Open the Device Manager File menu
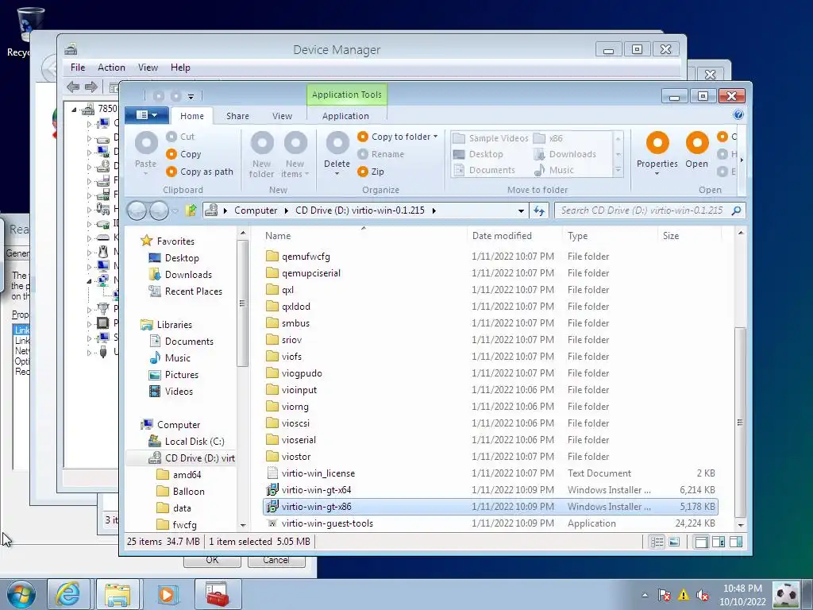 coord(78,68)
